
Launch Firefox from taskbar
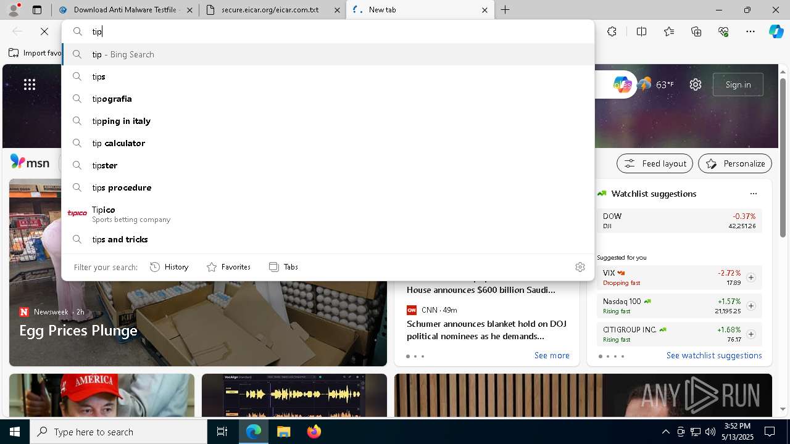(x=314, y=432)
